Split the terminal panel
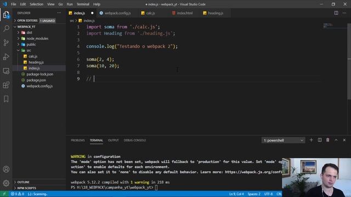The height and width of the screenshot is (197, 351). pos(320,140)
